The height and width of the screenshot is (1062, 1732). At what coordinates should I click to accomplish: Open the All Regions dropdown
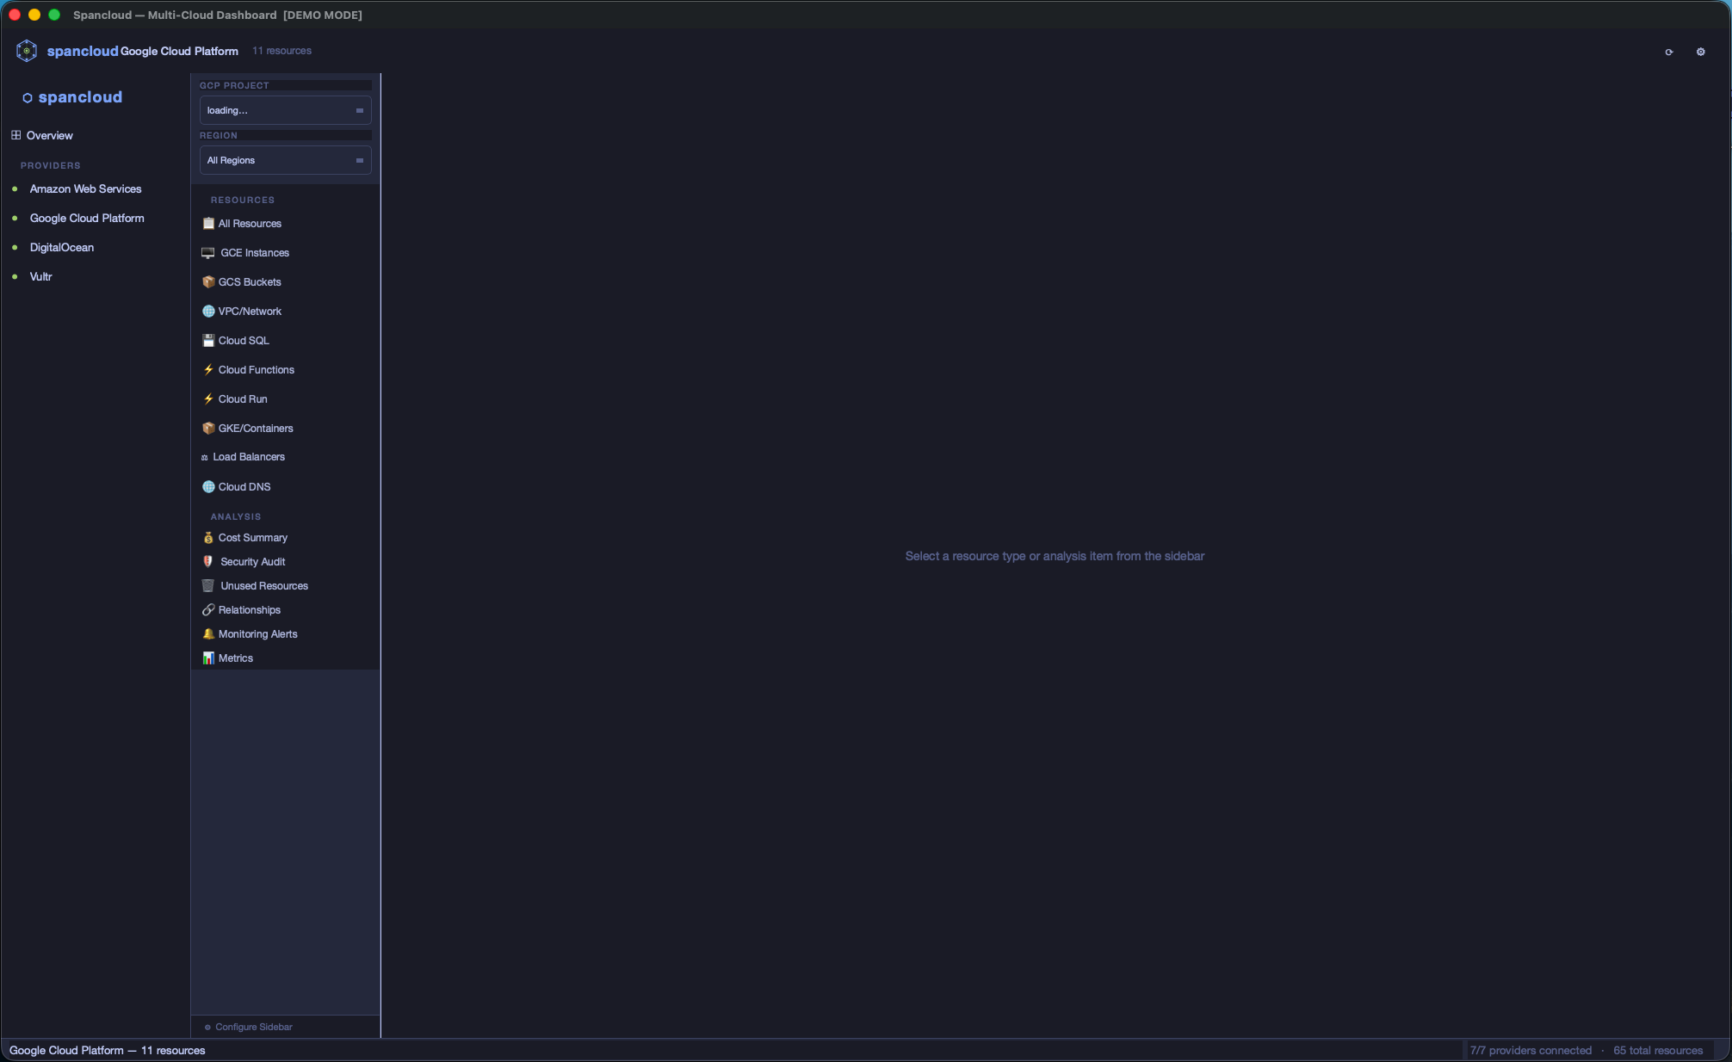pyautogui.click(x=285, y=160)
